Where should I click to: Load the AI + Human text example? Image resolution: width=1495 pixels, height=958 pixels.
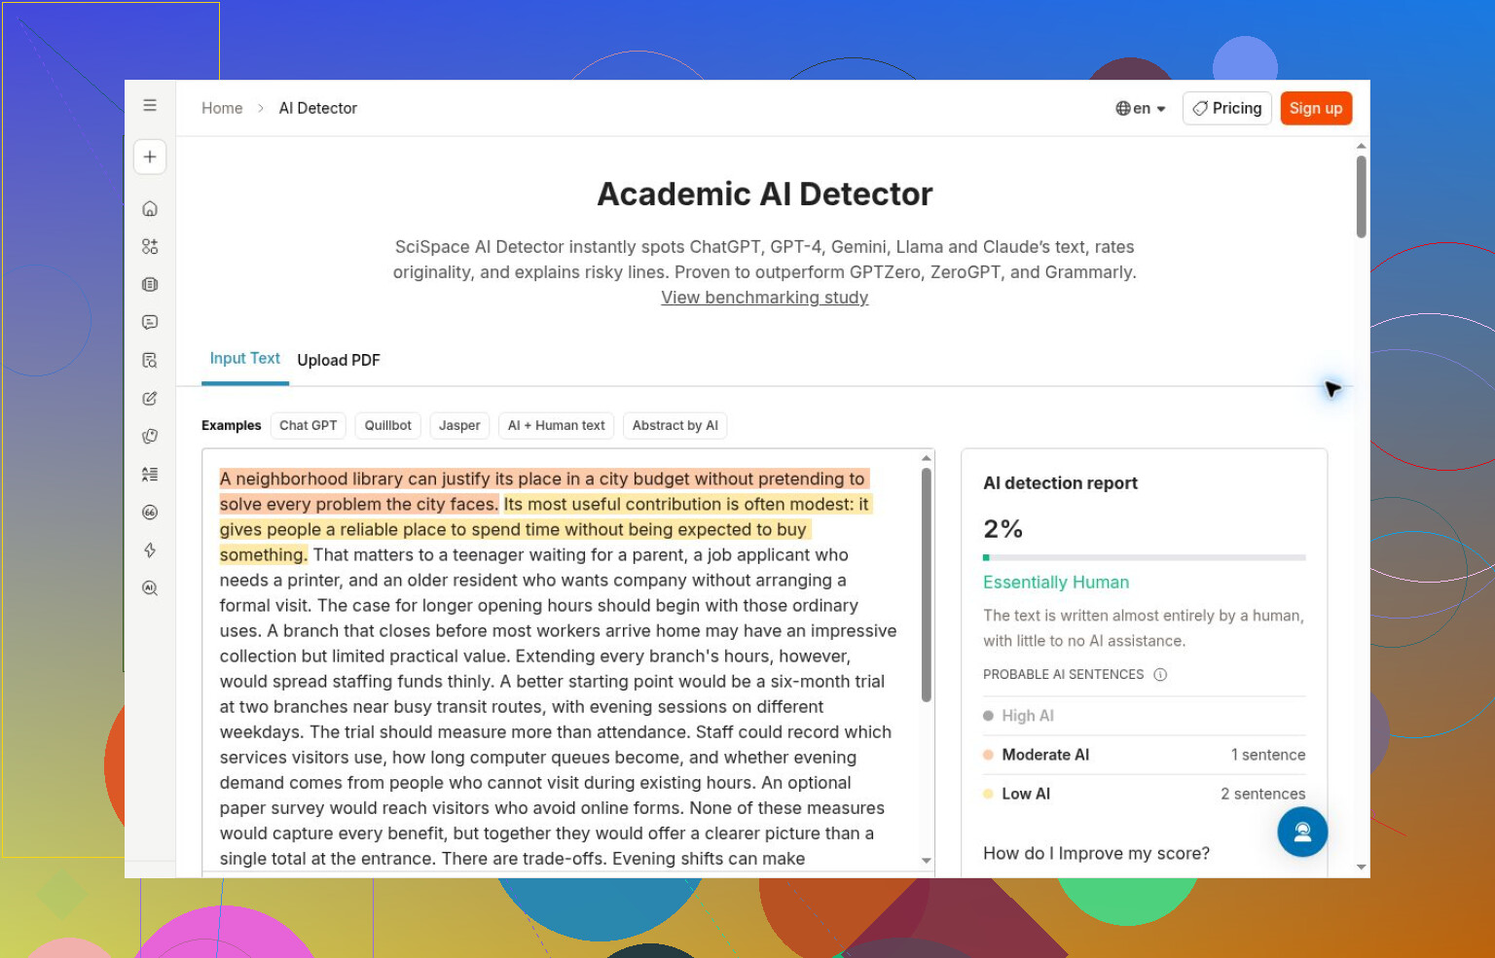pos(556,425)
